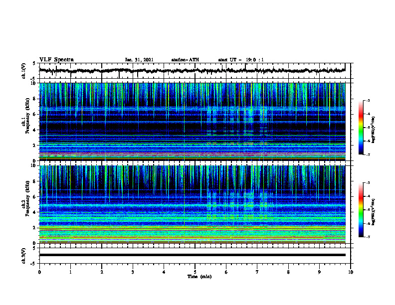Click the ch.3 flat black voltage trace
This screenshot has width=395, height=305.
pos(192,255)
